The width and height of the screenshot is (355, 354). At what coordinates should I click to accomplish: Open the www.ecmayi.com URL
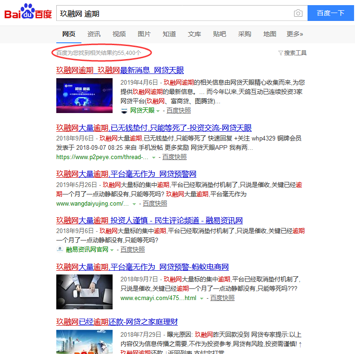coord(158,298)
